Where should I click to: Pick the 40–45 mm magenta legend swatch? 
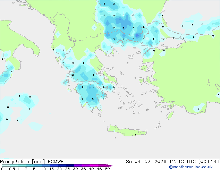(x=94, y=165)
